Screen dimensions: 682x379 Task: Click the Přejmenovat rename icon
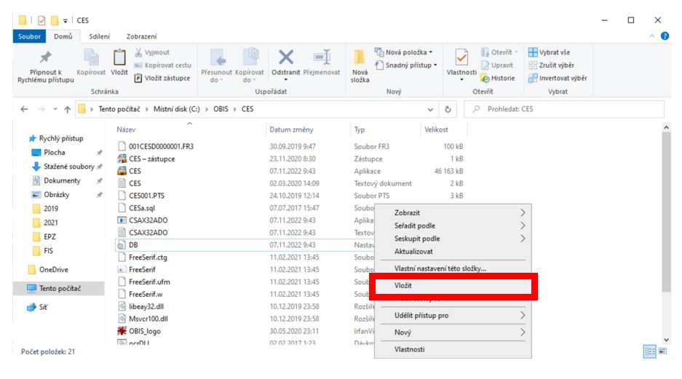pos(321,57)
